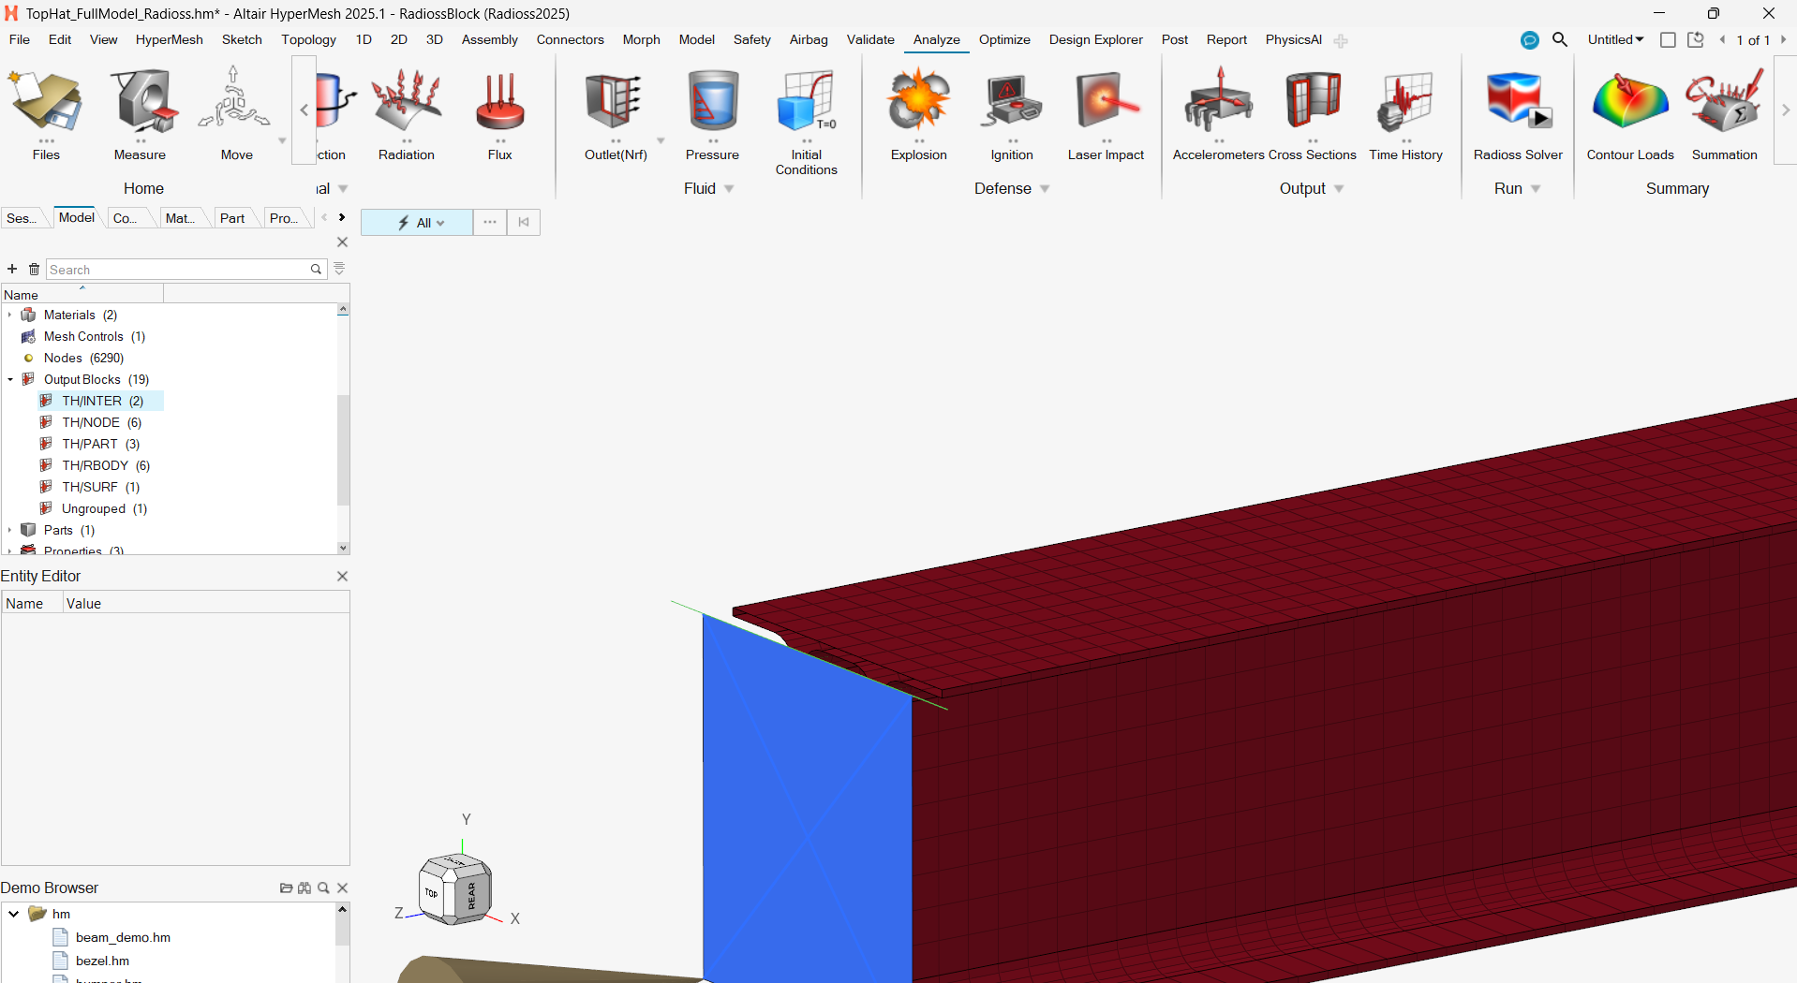1797x983 pixels.
Task: Select the Explosion tool
Action: pos(919,114)
